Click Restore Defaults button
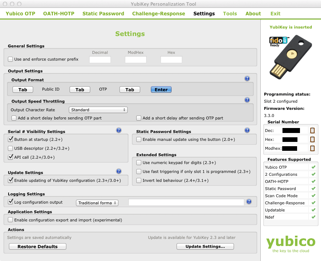This screenshot has height=261, width=321. point(38,246)
